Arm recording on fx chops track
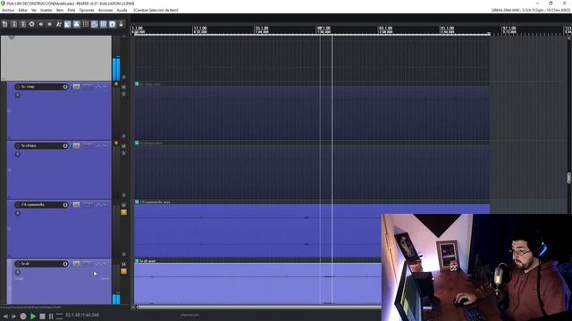Image resolution: width=572 pixels, height=321 pixels. (x=18, y=145)
